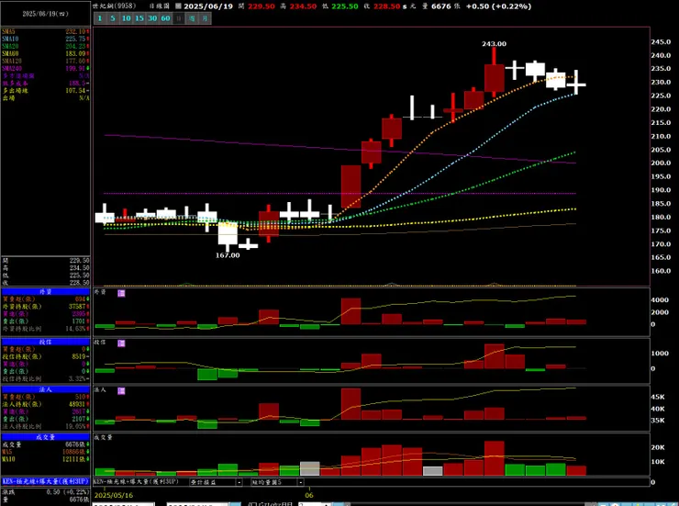Viewport: 679px width, 506px height.
Task: Open the purple settings icon in 外資 panel
Action: tap(122, 293)
